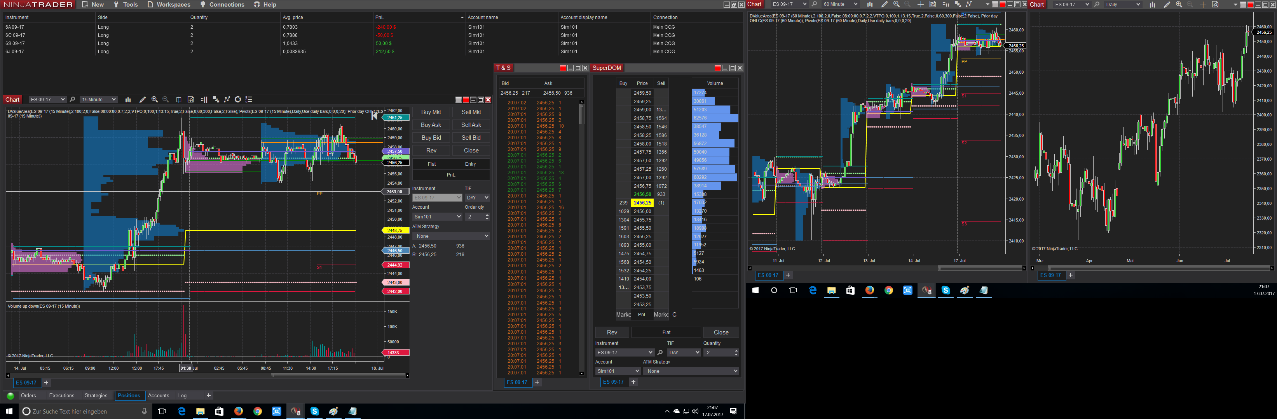This screenshot has width=1277, height=419.
Task: Click the Buy Ask button
Action: (x=431, y=125)
